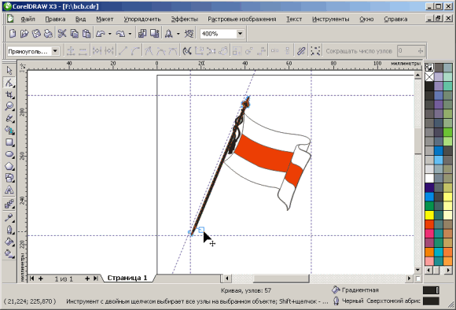The image size is (456, 310).
Task: Select the Smart Fill tool
Action: click(x=9, y=131)
